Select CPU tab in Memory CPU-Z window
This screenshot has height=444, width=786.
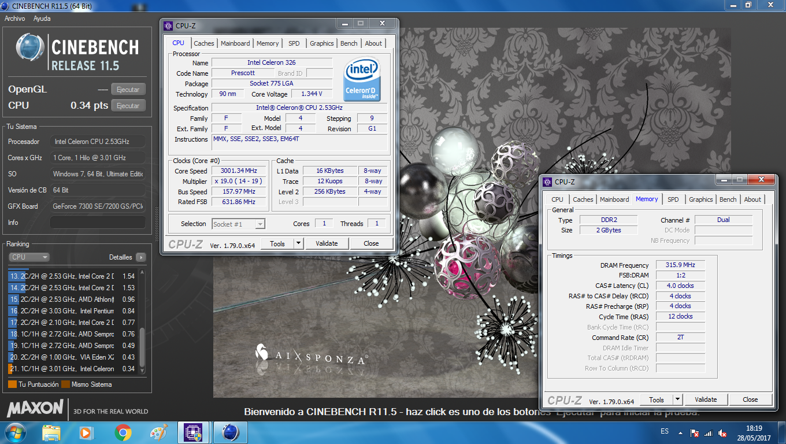557,199
